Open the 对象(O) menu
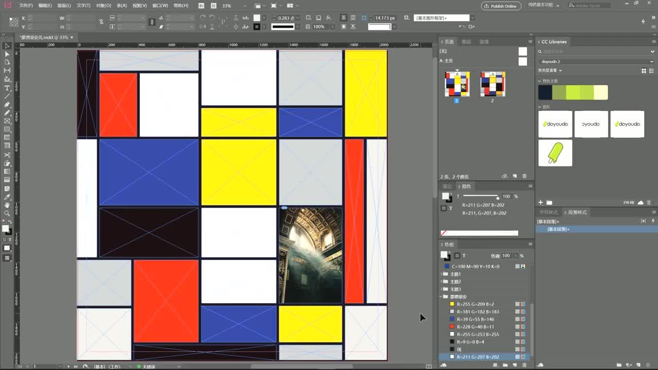 (103, 6)
